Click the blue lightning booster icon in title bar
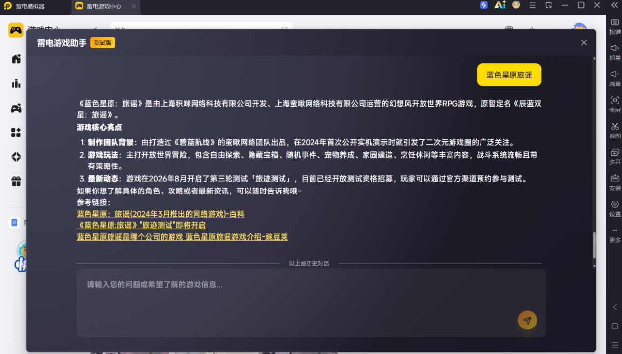The image size is (622, 354). point(484,5)
